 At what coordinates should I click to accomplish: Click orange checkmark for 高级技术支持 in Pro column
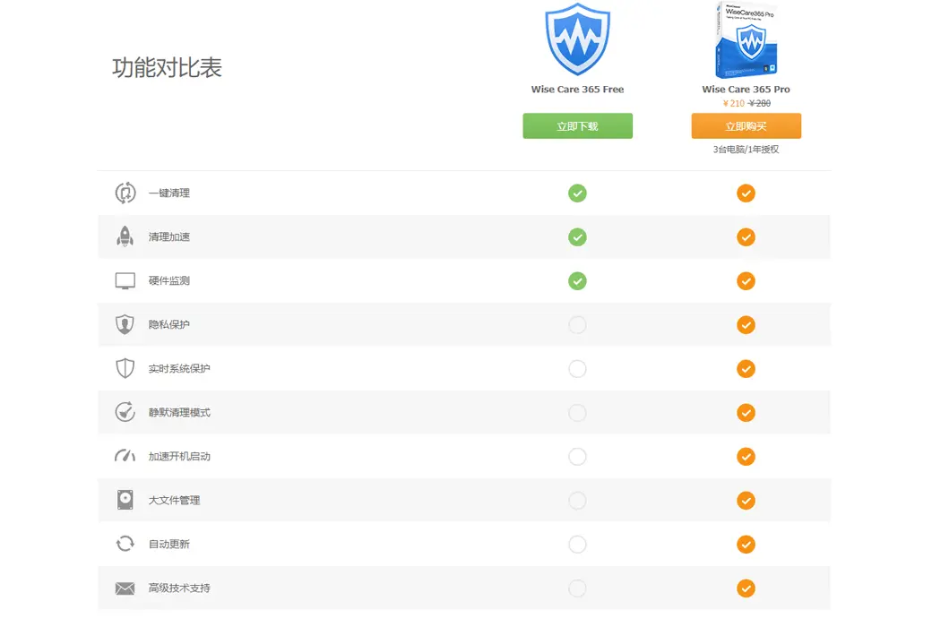746,588
